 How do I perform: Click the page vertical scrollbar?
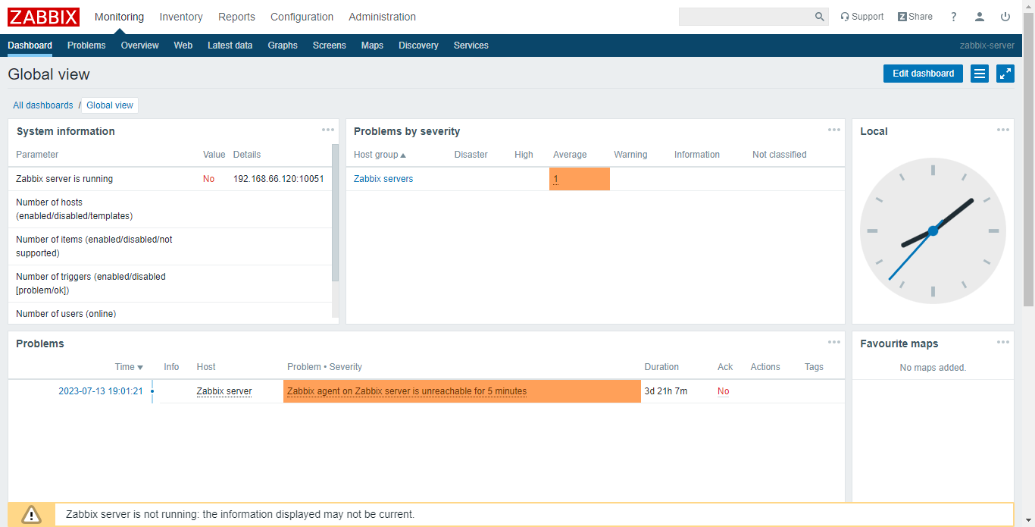pyautogui.click(x=1029, y=159)
